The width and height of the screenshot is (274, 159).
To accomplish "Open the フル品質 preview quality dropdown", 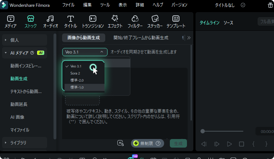I will [266, 22].
